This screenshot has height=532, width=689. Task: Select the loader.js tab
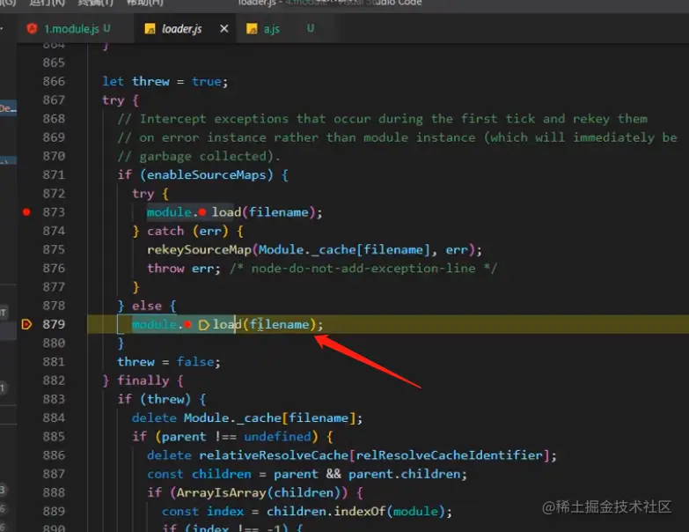point(181,29)
